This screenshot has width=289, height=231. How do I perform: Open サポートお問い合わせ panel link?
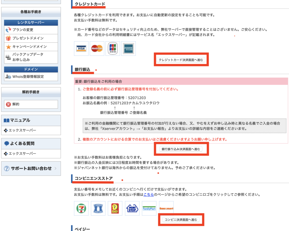click(31, 168)
